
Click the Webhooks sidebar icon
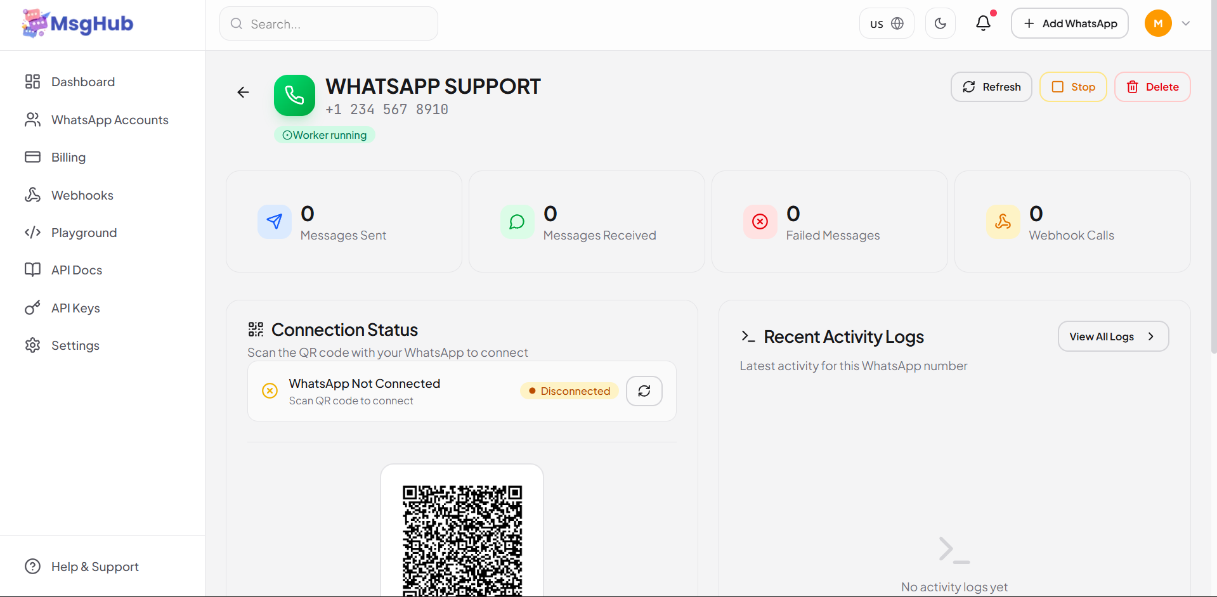pyautogui.click(x=32, y=195)
